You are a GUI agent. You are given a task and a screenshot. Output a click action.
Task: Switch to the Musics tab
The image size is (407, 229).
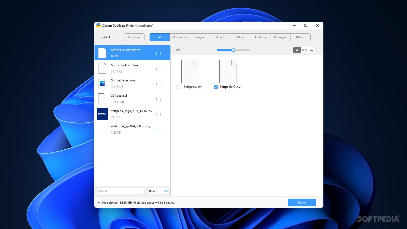click(220, 37)
